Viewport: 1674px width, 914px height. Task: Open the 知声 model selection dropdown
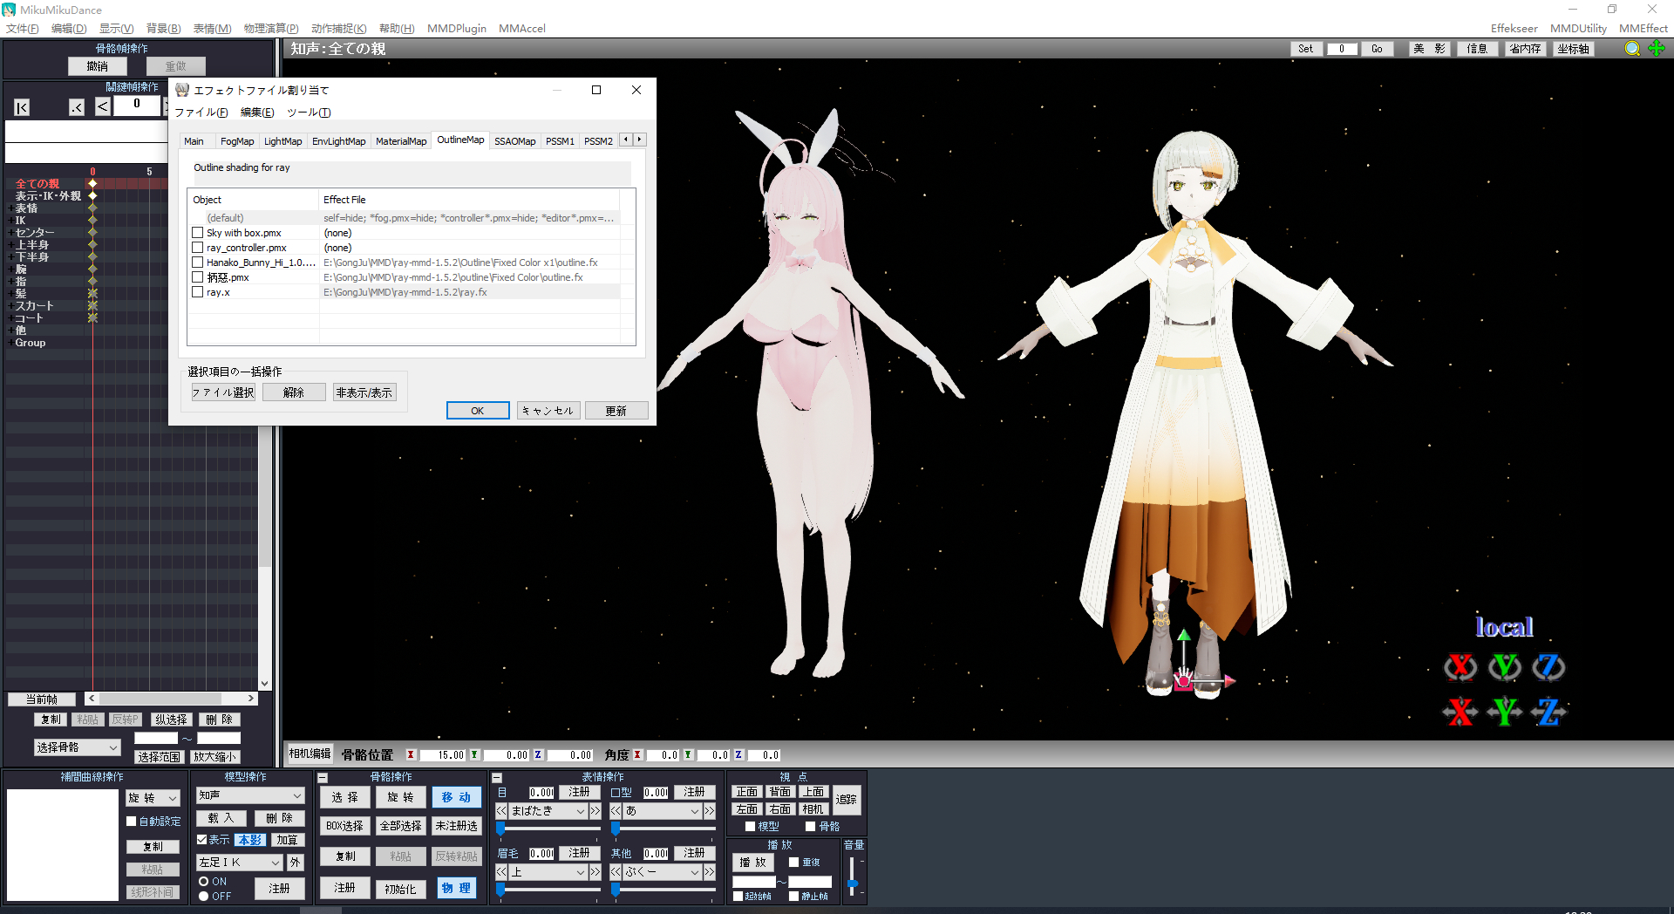pyautogui.click(x=250, y=795)
